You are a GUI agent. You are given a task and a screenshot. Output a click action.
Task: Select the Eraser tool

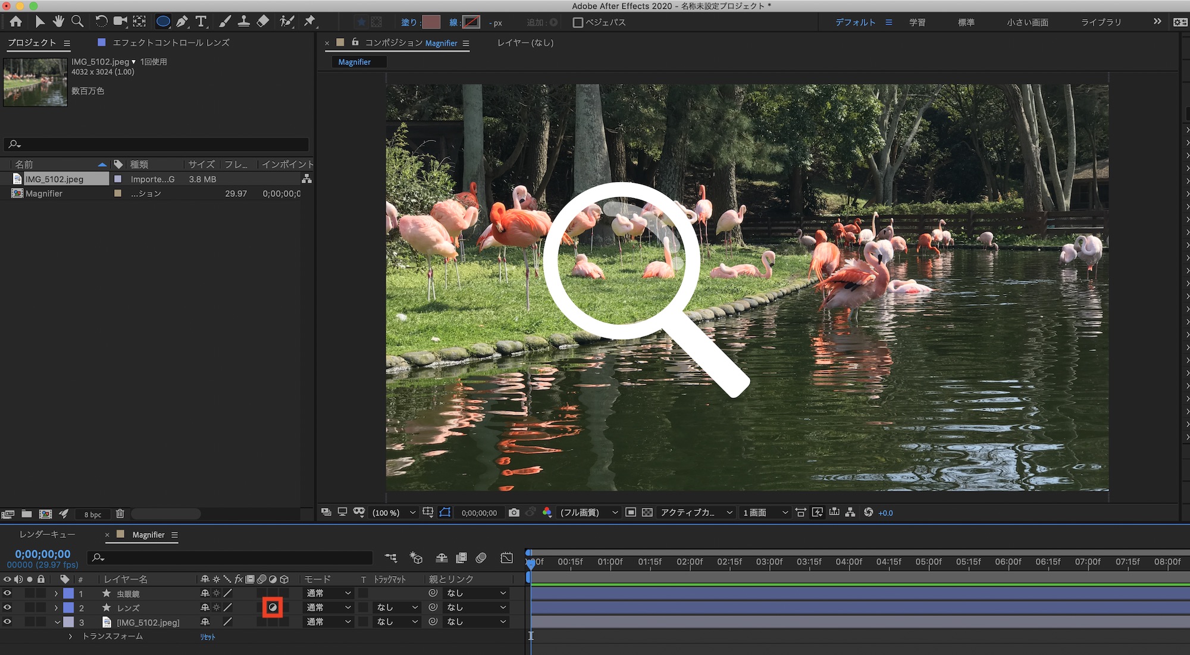(x=263, y=22)
